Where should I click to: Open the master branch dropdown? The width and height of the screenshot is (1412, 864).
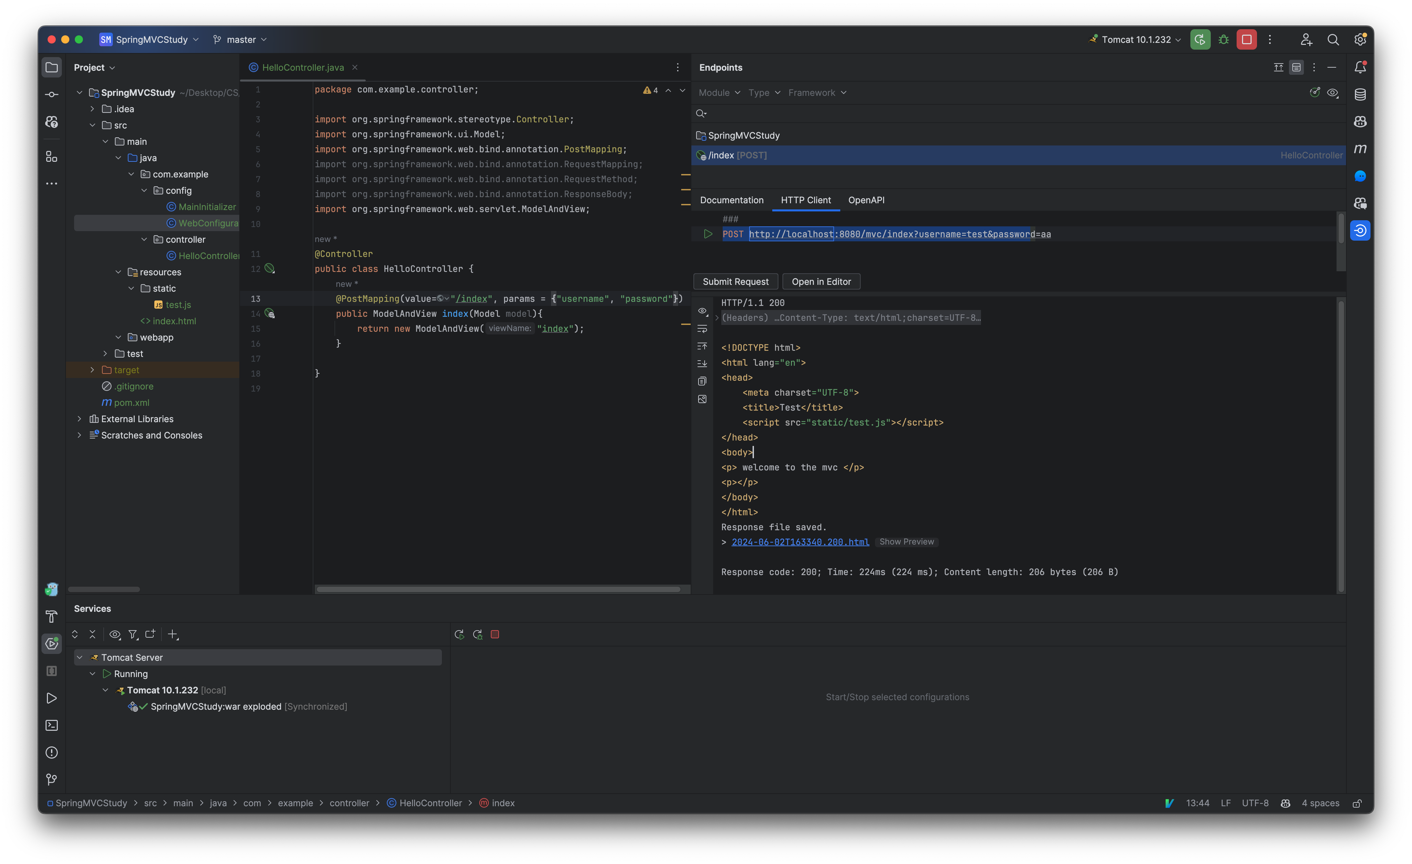pos(240,39)
